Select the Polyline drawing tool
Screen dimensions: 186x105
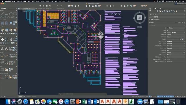(7, 14)
